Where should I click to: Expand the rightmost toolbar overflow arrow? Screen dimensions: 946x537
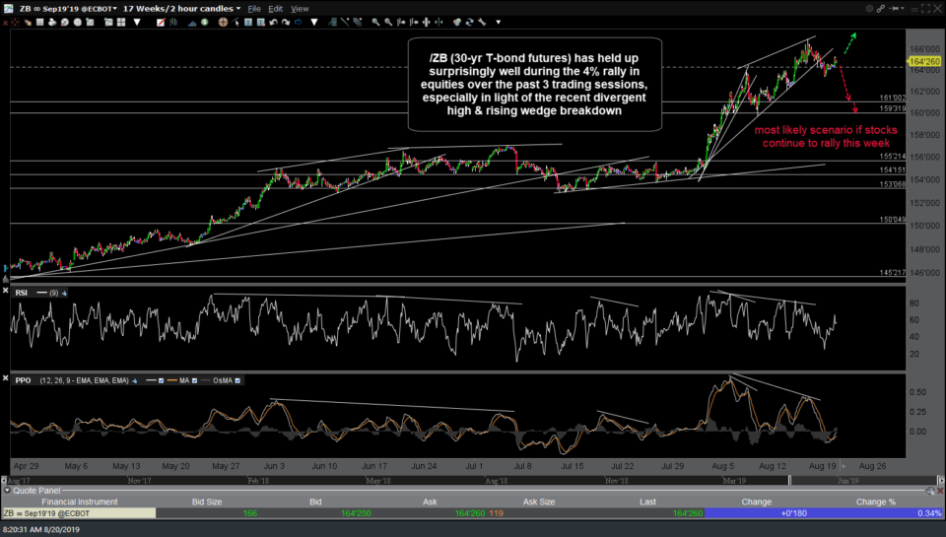(x=498, y=23)
